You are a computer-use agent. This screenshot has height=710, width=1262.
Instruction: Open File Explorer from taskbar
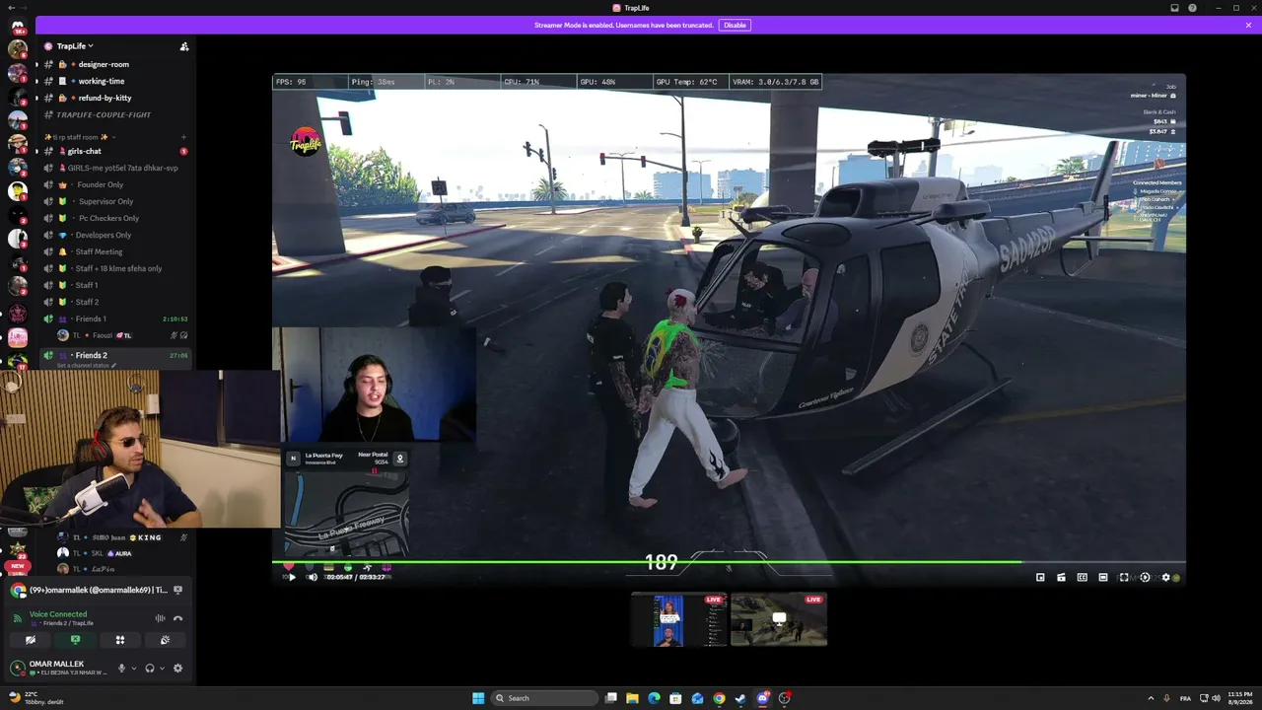point(632,698)
